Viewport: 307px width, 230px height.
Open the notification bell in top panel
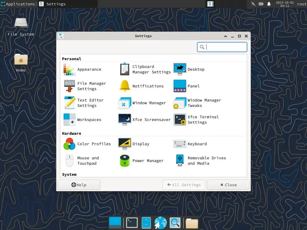pyautogui.click(x=269, y=4)
